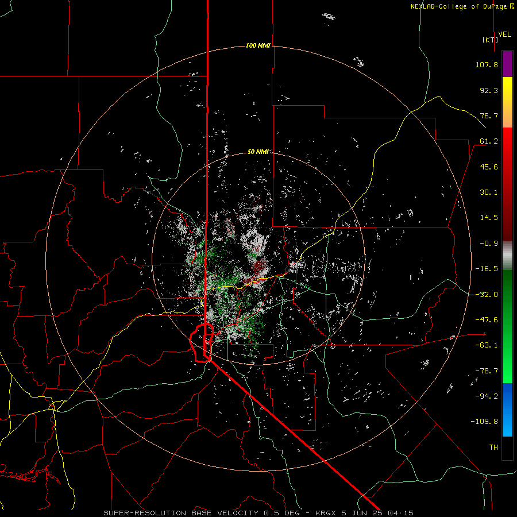Select the -32.0 velocity scale value

pyautogui.click(x=487, y=295)
